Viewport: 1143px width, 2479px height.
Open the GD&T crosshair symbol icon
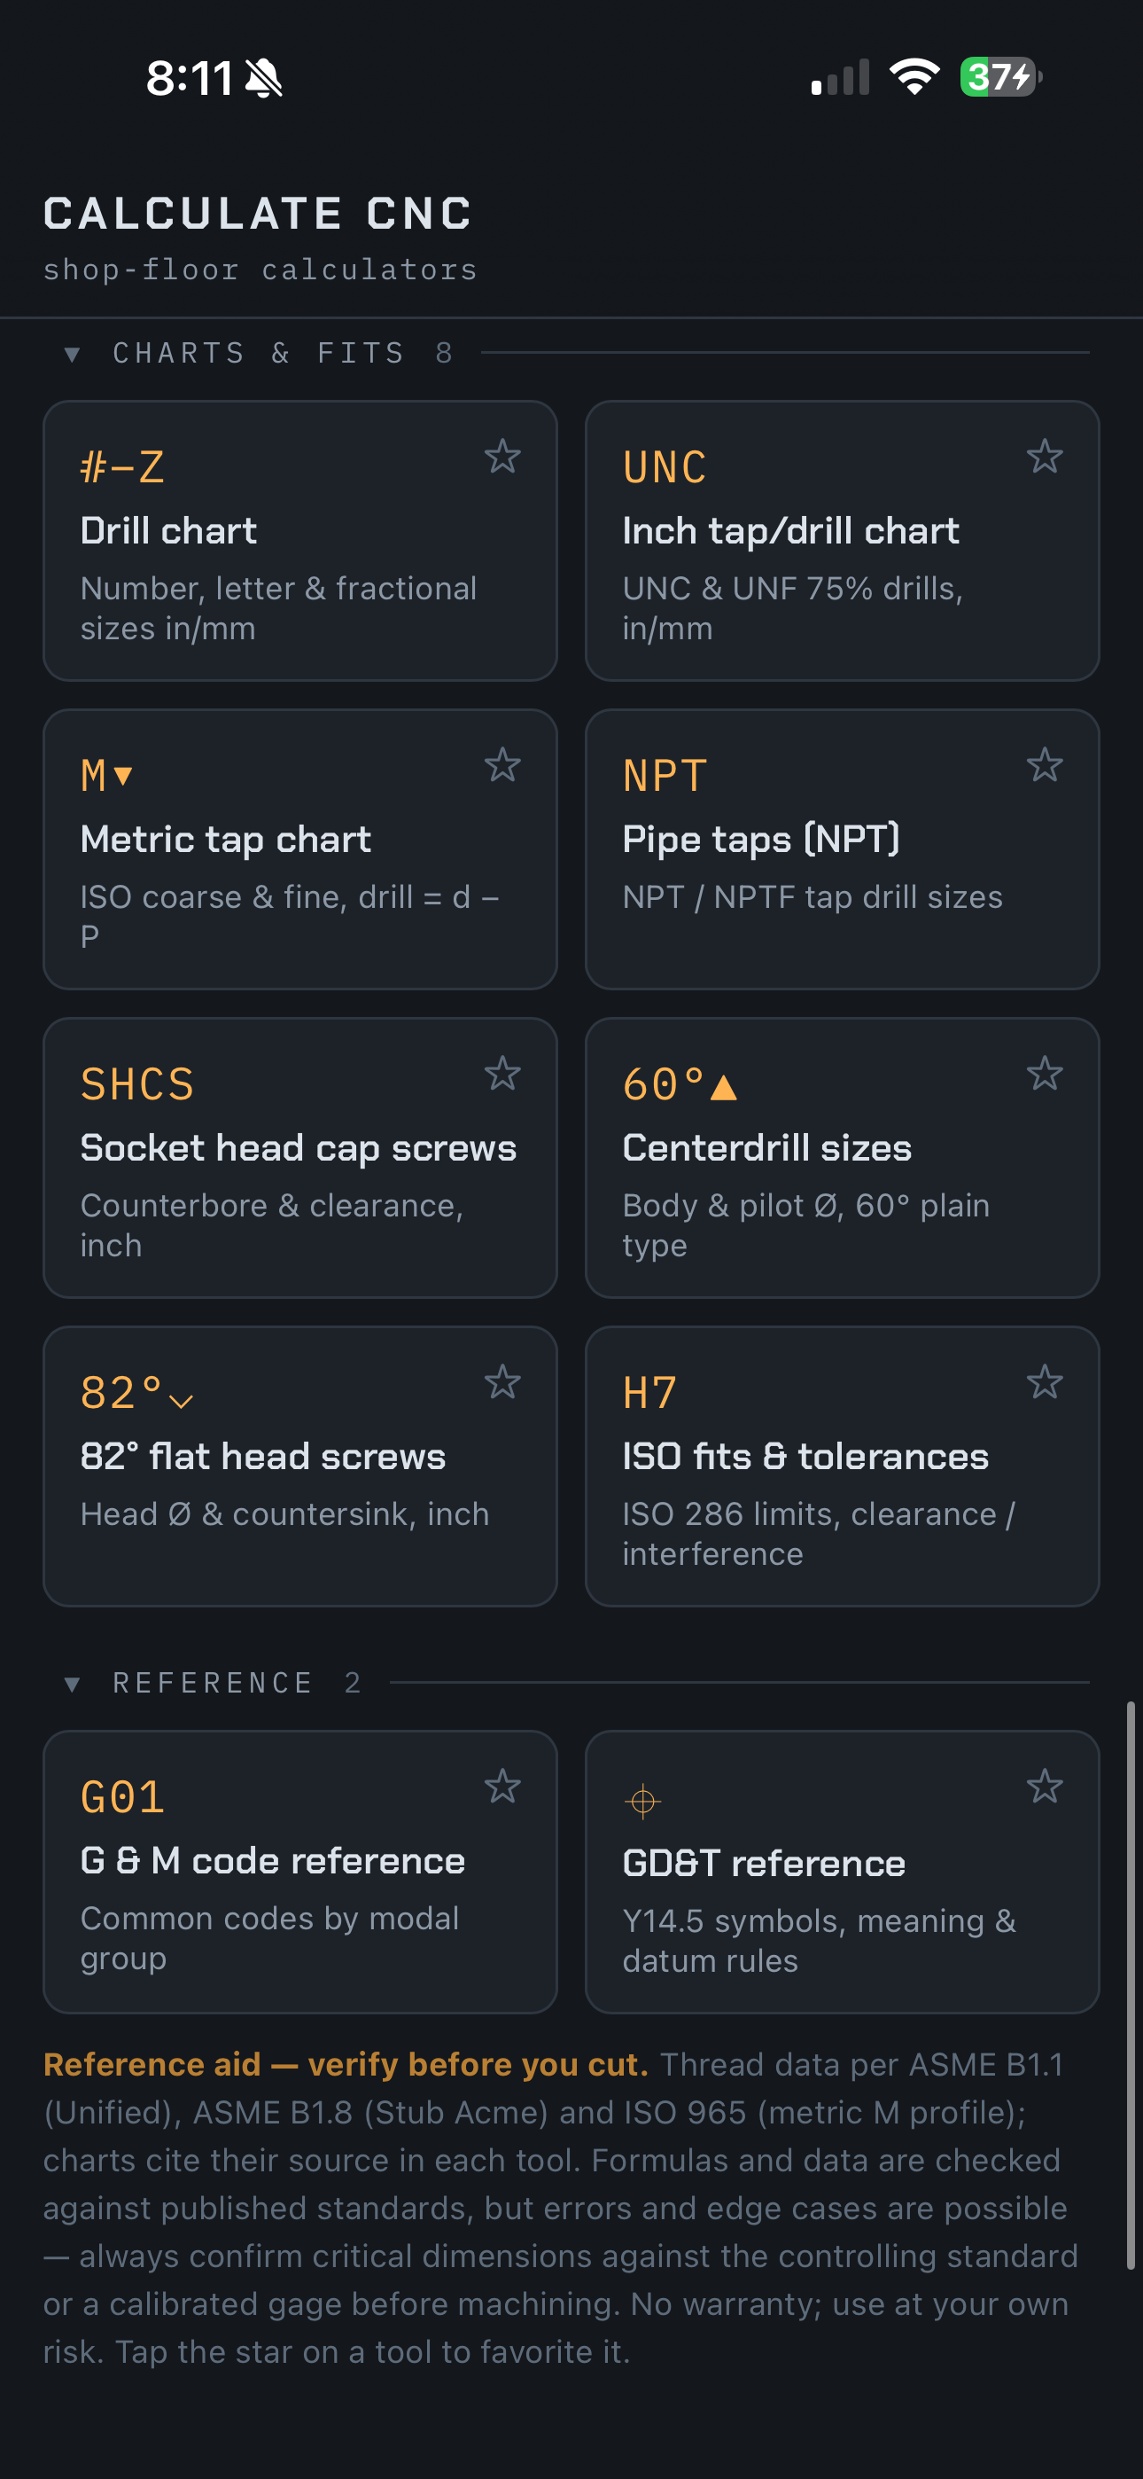point(642,1800)
